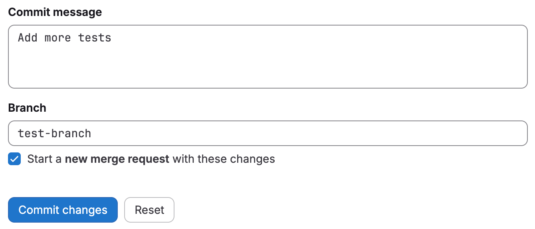This screenshot has width=535, height=229.
Task: Click the Commit changes button
Action: coord(63,210)
